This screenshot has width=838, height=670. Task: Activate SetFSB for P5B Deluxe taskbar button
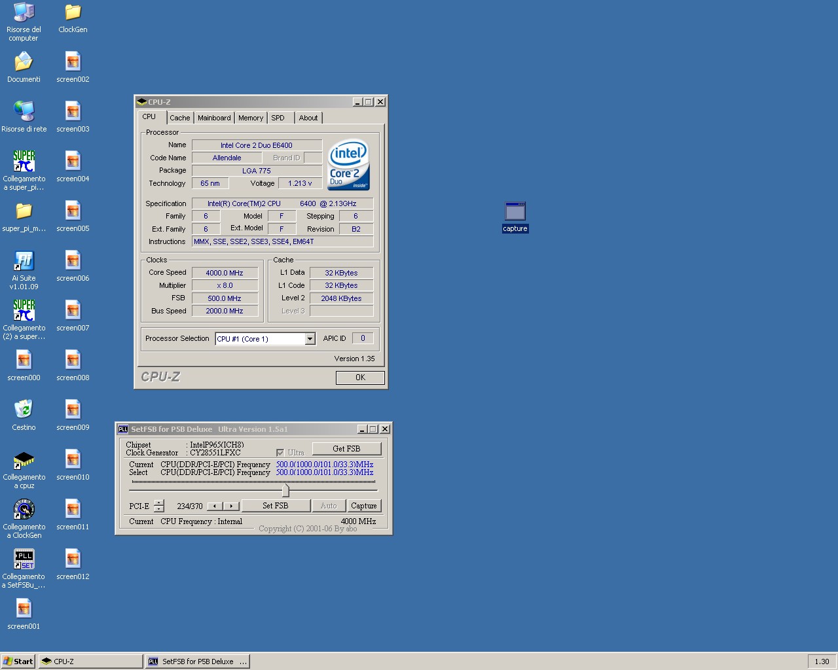coord(198,661)
